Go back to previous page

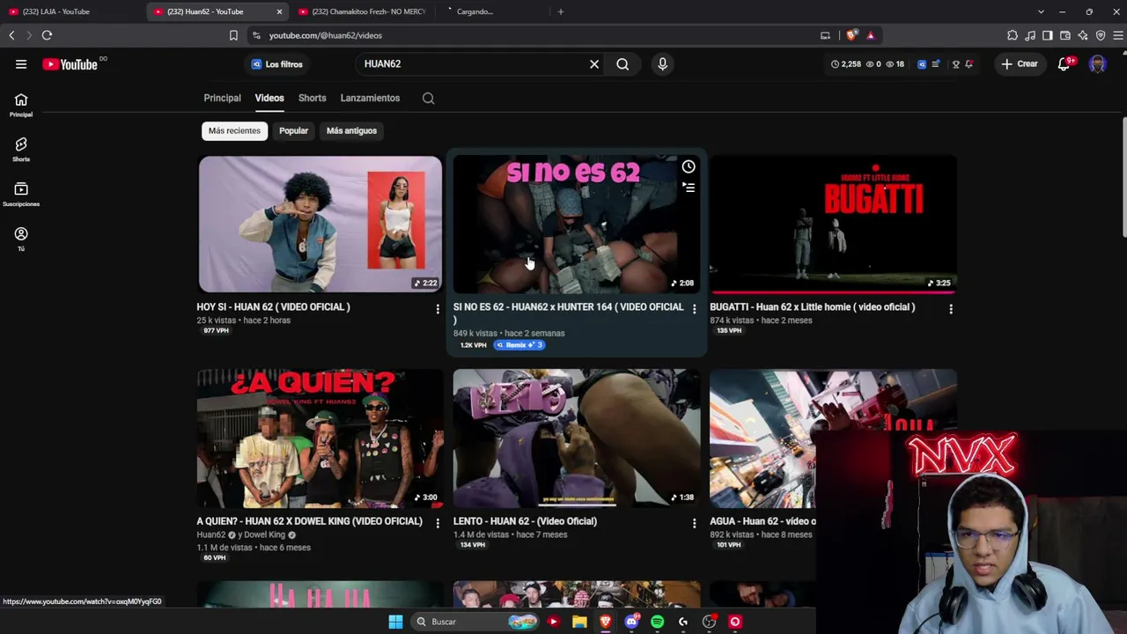[11, 35]
